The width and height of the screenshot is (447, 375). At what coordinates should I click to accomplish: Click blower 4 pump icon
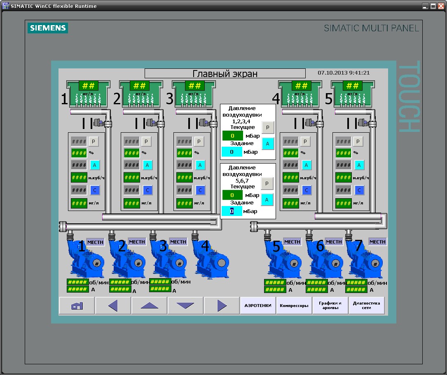211,260
